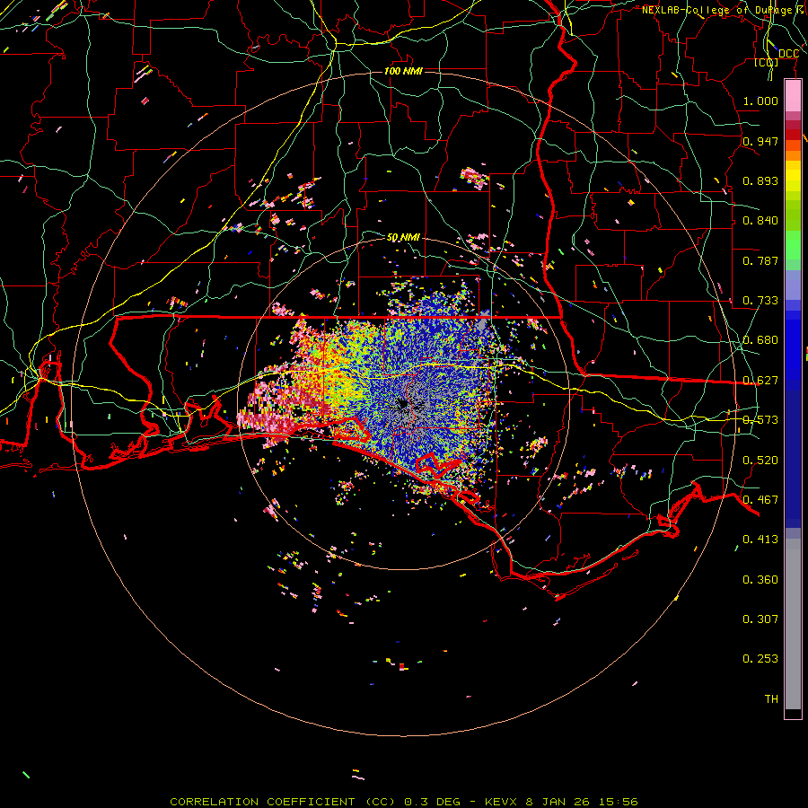Image resolution: width=808 pixels, height=808 pixels.
Task: Click the 0.680 legend value
Action: pyautogui.click(x=760, y=340)
